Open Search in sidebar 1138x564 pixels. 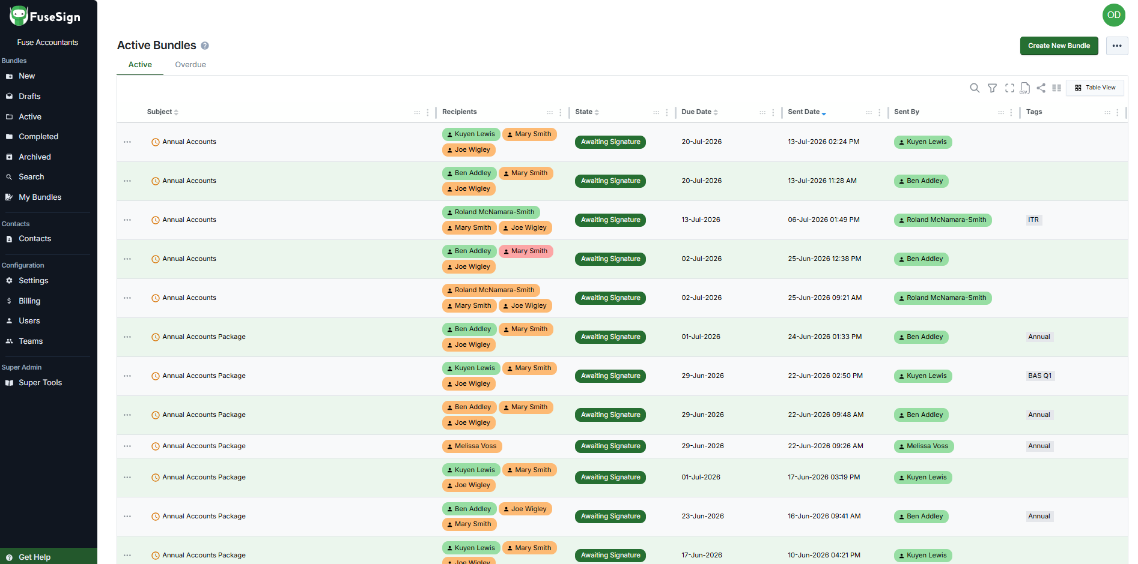click(x=48, y=177)
